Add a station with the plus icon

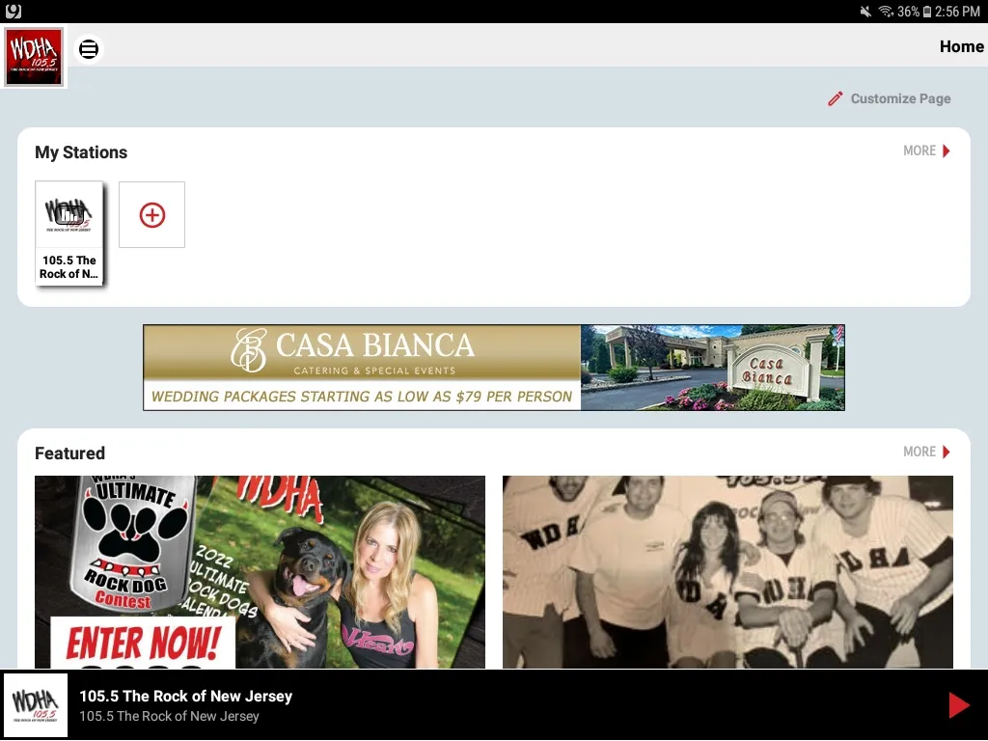tap(151, 215)
